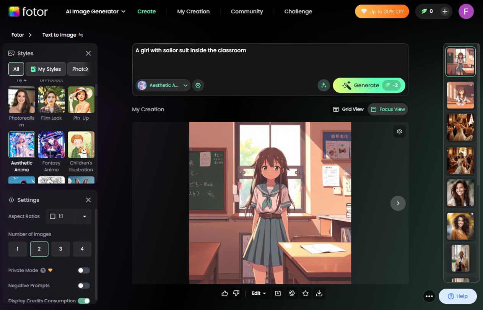Select the first sailor girl thumbnail

coord(460,62)
